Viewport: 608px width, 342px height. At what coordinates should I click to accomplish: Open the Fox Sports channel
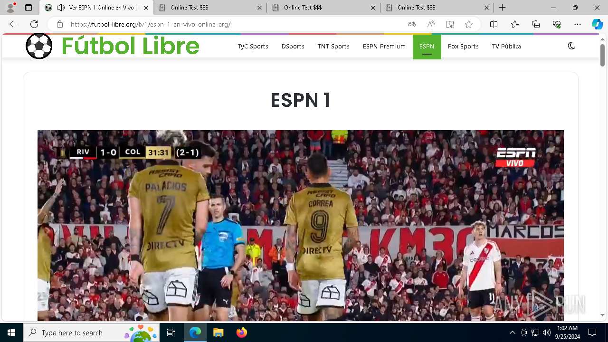click(463, 46)
